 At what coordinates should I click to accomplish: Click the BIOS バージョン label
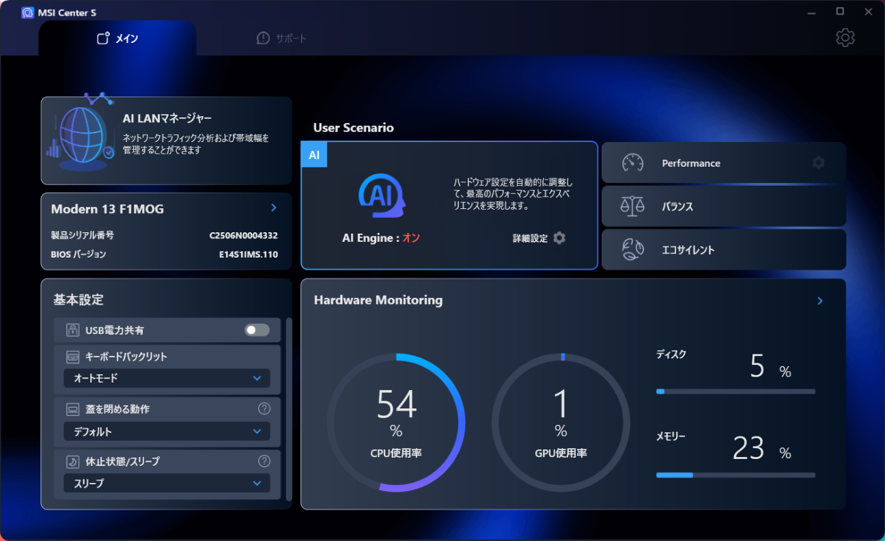[x=79, y=255]
